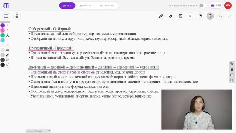
Task: Select the medium text size A
Action: pyautogui.click(x=7, y=30)
